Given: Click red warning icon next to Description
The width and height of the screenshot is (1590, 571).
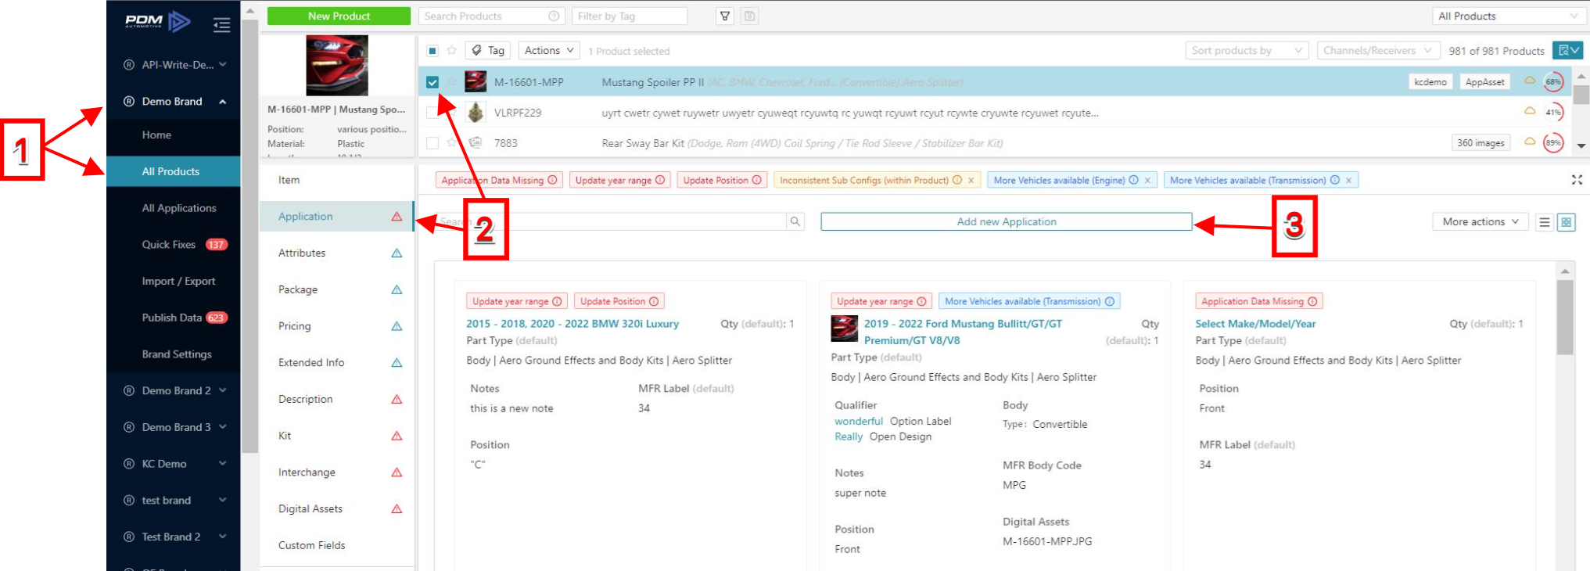Looking at the screenshot, I should point(397,399).
